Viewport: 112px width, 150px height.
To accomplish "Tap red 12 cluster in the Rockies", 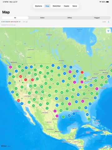I will click(32, 80).
